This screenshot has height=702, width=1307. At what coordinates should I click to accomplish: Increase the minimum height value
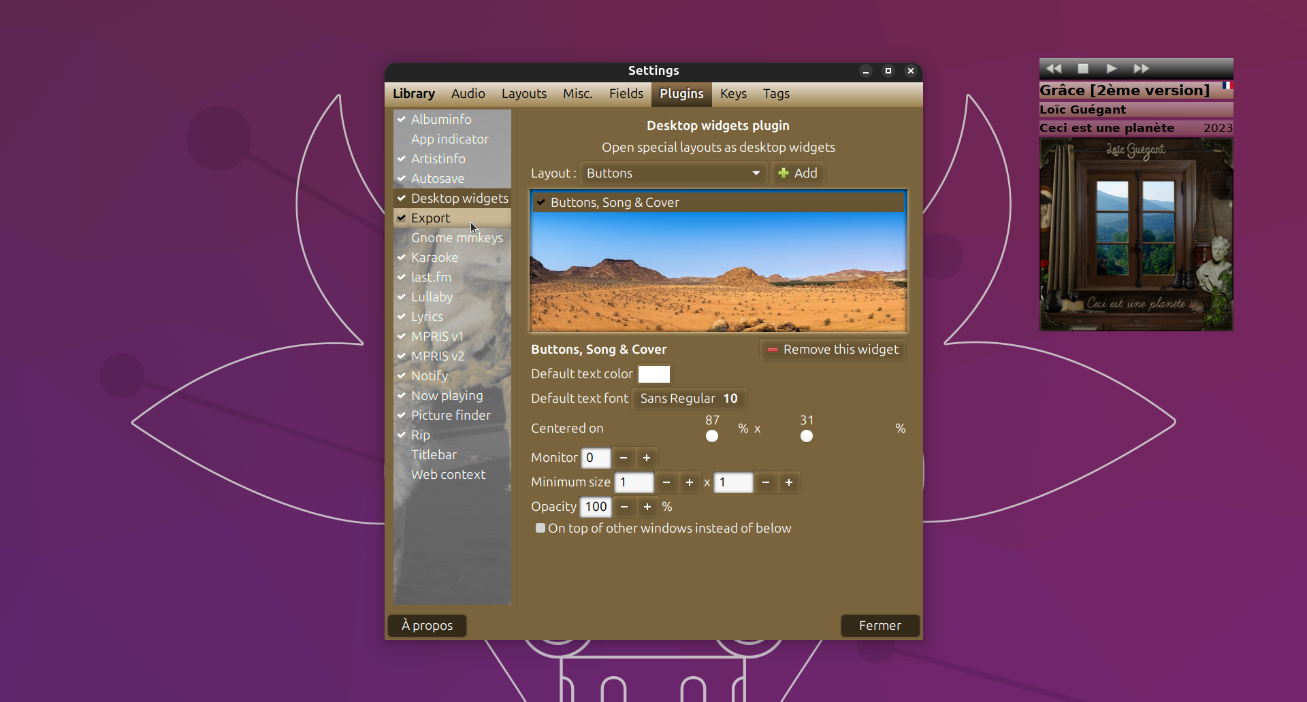[789, 482]
